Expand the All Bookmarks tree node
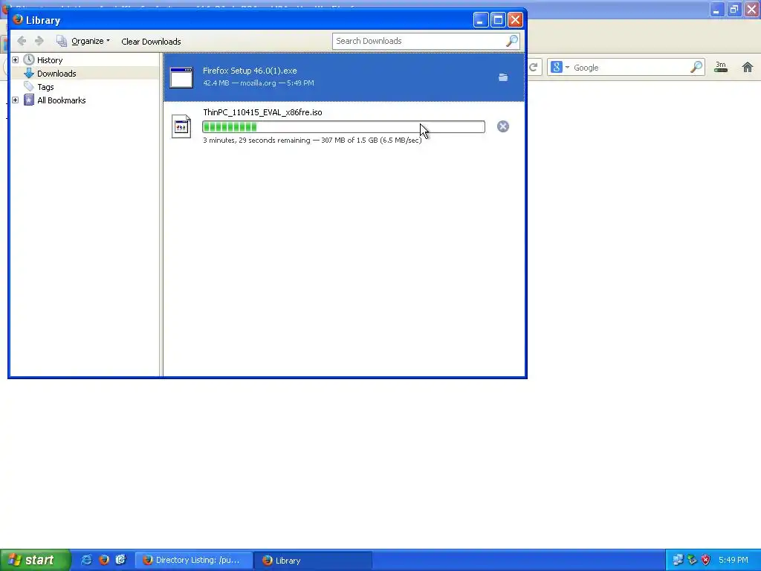 click(16, 100)
